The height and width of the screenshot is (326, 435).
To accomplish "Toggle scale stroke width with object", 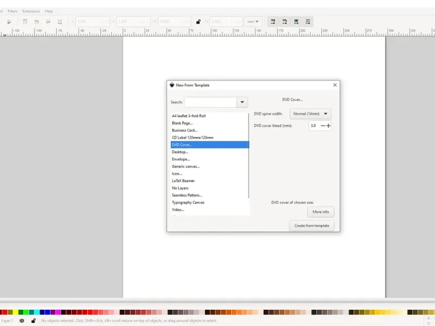I will point(273,22).
